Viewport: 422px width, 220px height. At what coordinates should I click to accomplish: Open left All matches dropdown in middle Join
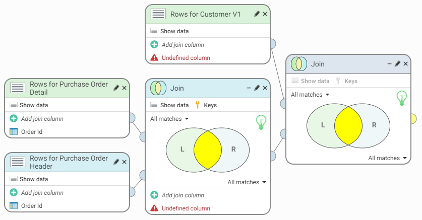coord(169,119)
